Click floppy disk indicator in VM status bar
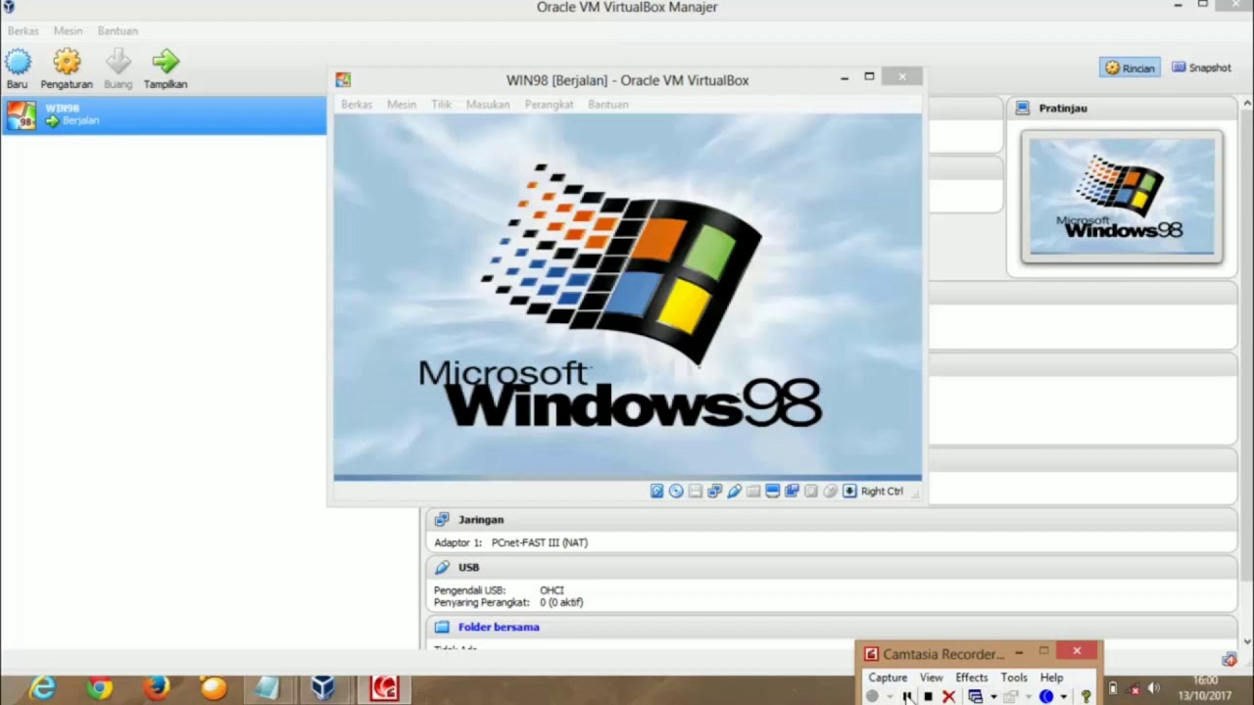The width and height of the screenshot is (1254, 705). point(696,491)
